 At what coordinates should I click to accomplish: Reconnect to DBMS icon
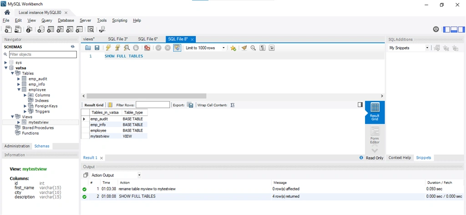[x=102, y=29]
